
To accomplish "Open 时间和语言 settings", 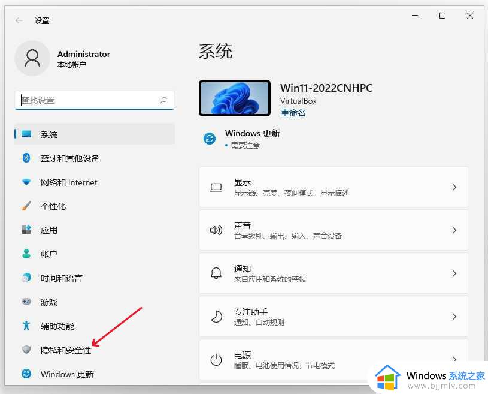I will [95, 278].
